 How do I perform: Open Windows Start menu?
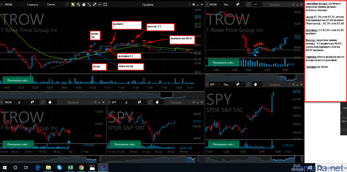tap(5, 167)
